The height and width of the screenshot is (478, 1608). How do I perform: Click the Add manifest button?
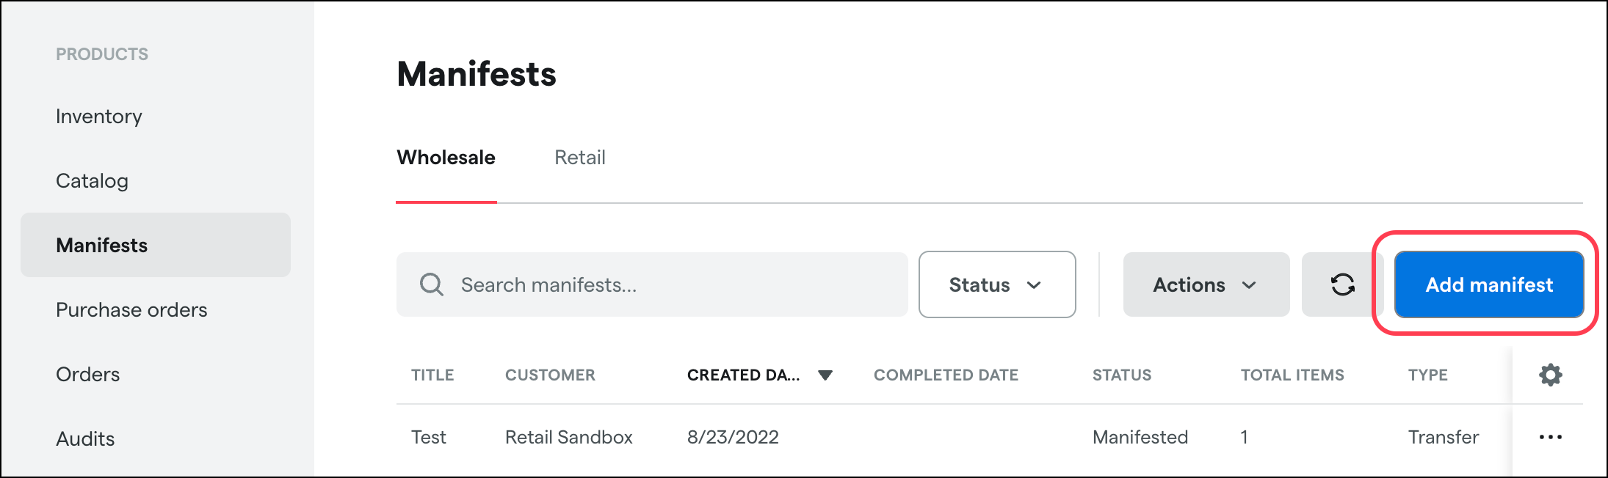pos(1488,284)
